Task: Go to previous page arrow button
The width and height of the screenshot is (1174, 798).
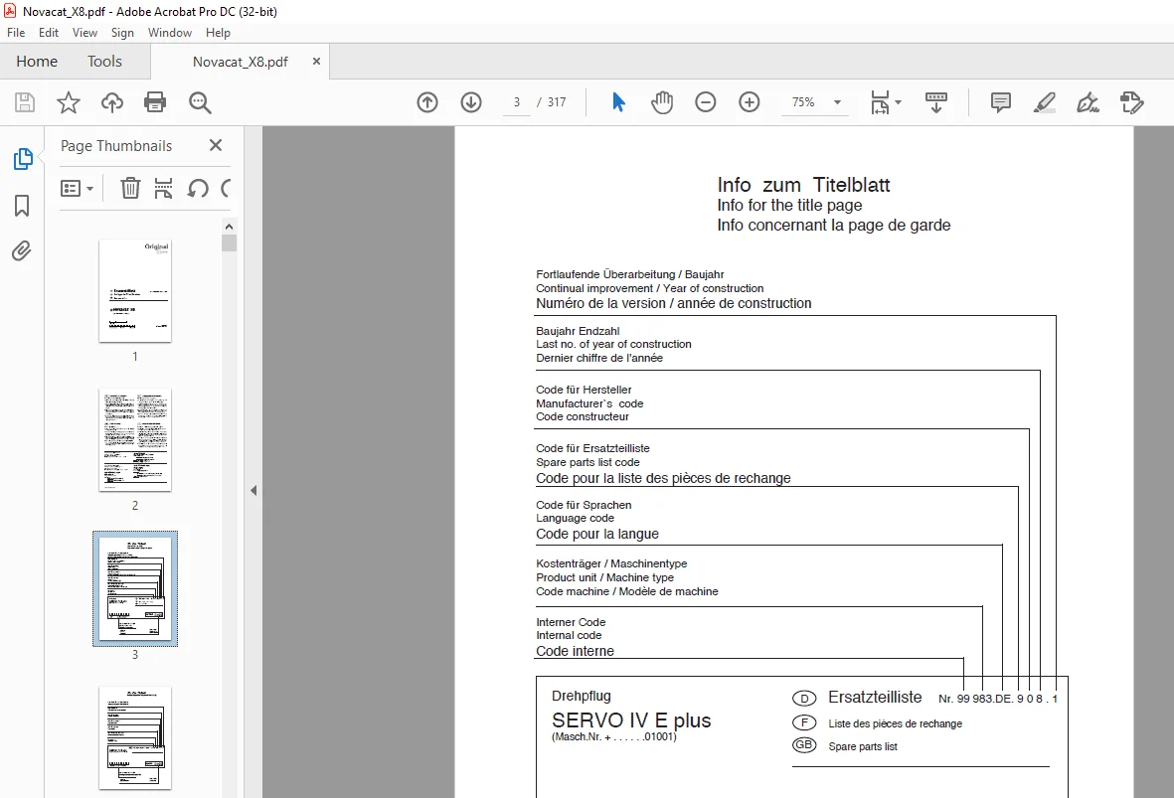Action: pos(427,102)
